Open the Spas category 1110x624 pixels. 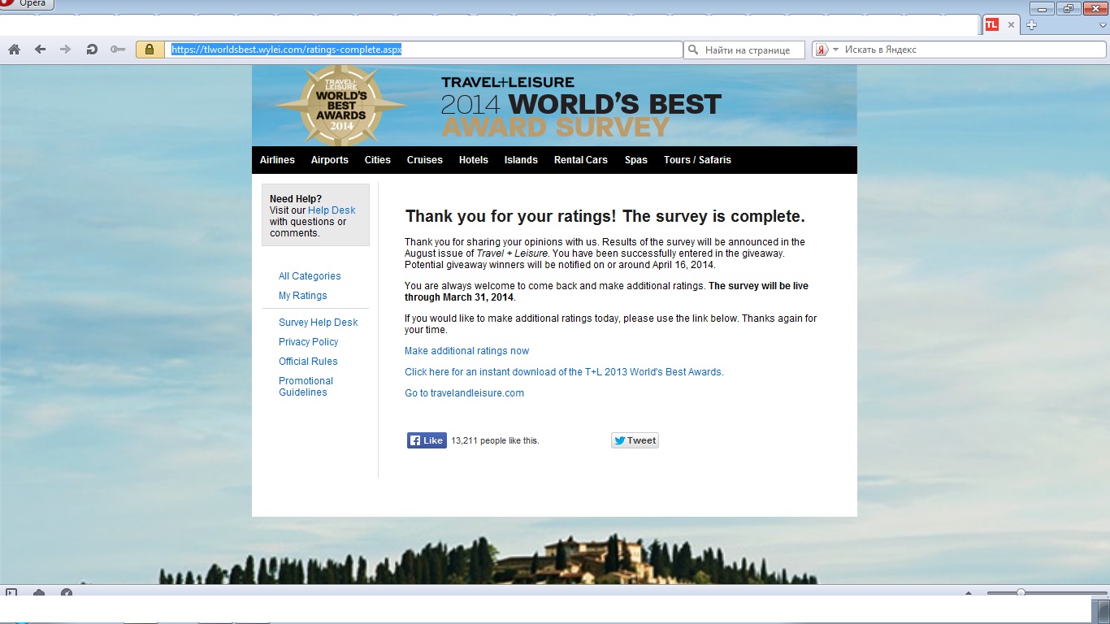[636, 160]
